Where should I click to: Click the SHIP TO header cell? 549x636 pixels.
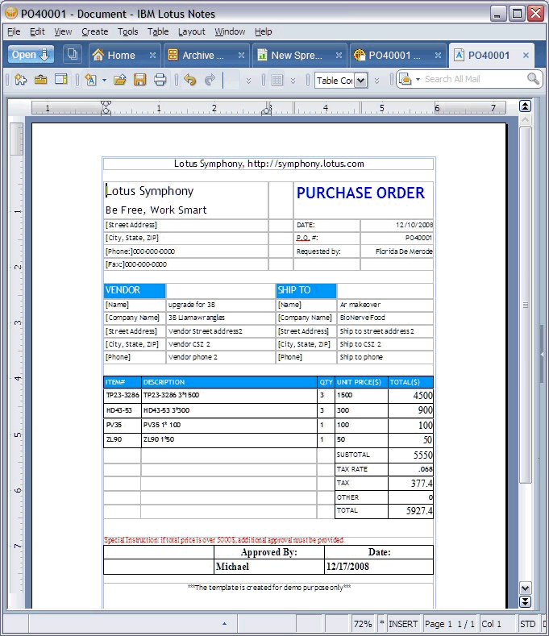click(306, 290)
